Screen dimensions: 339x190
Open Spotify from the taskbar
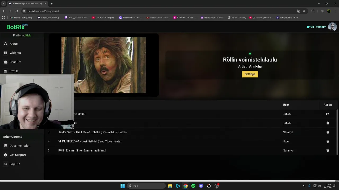click(193, 186)
